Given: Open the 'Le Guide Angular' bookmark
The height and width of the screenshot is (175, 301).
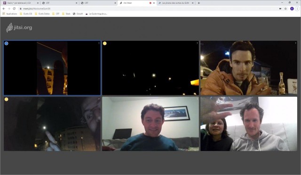Looking at the screenshot, I should pos(96,14).
